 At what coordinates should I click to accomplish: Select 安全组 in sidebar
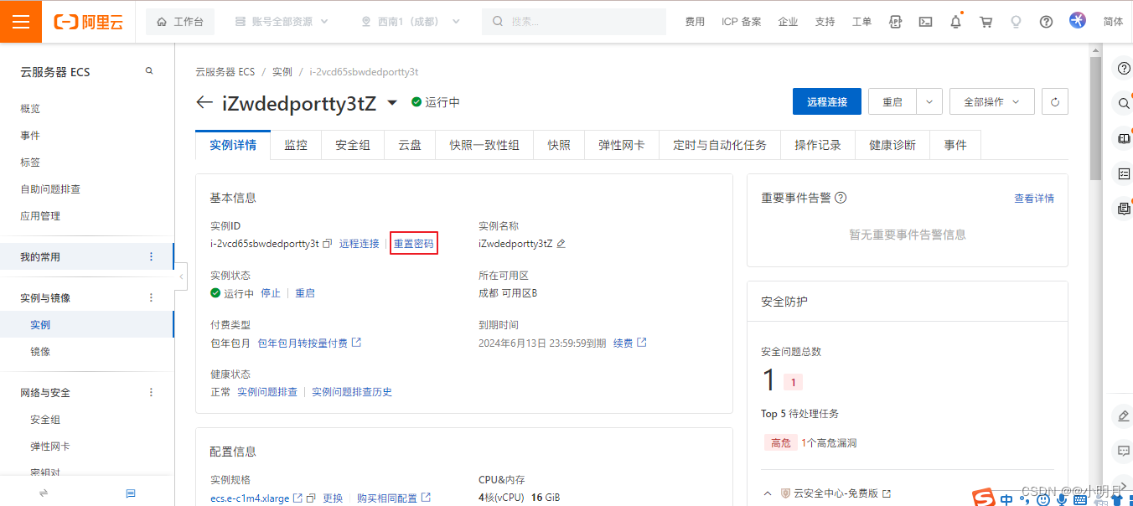[45, 420]
